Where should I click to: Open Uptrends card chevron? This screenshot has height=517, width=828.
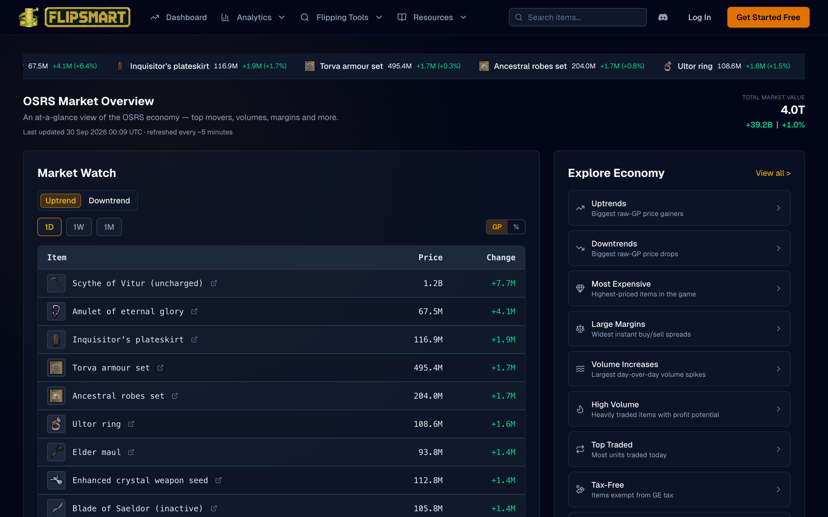click(x=779, y=208)
